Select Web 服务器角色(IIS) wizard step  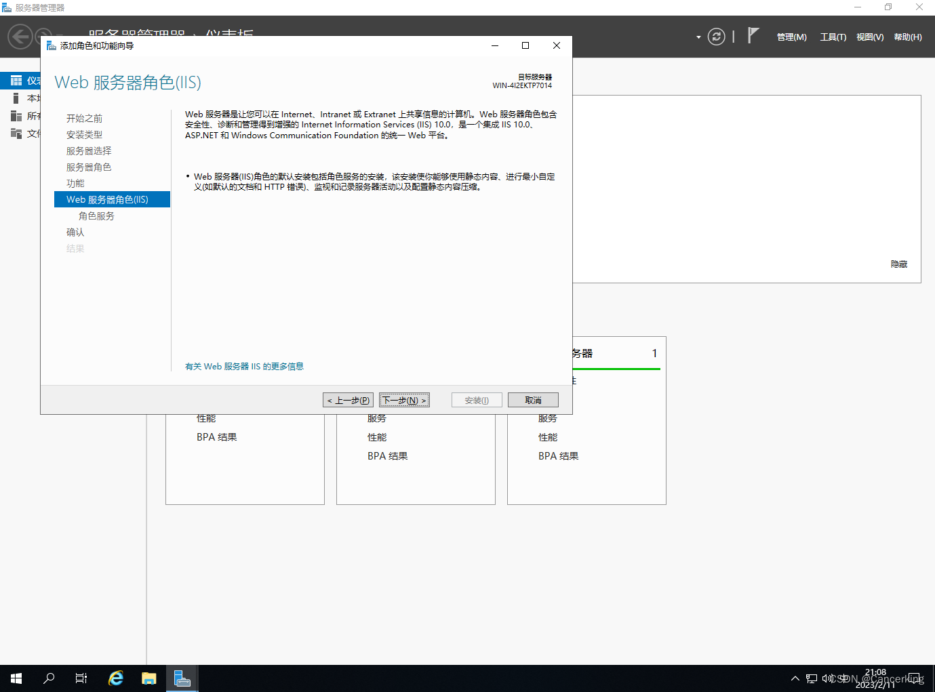[x=112, y=199]
